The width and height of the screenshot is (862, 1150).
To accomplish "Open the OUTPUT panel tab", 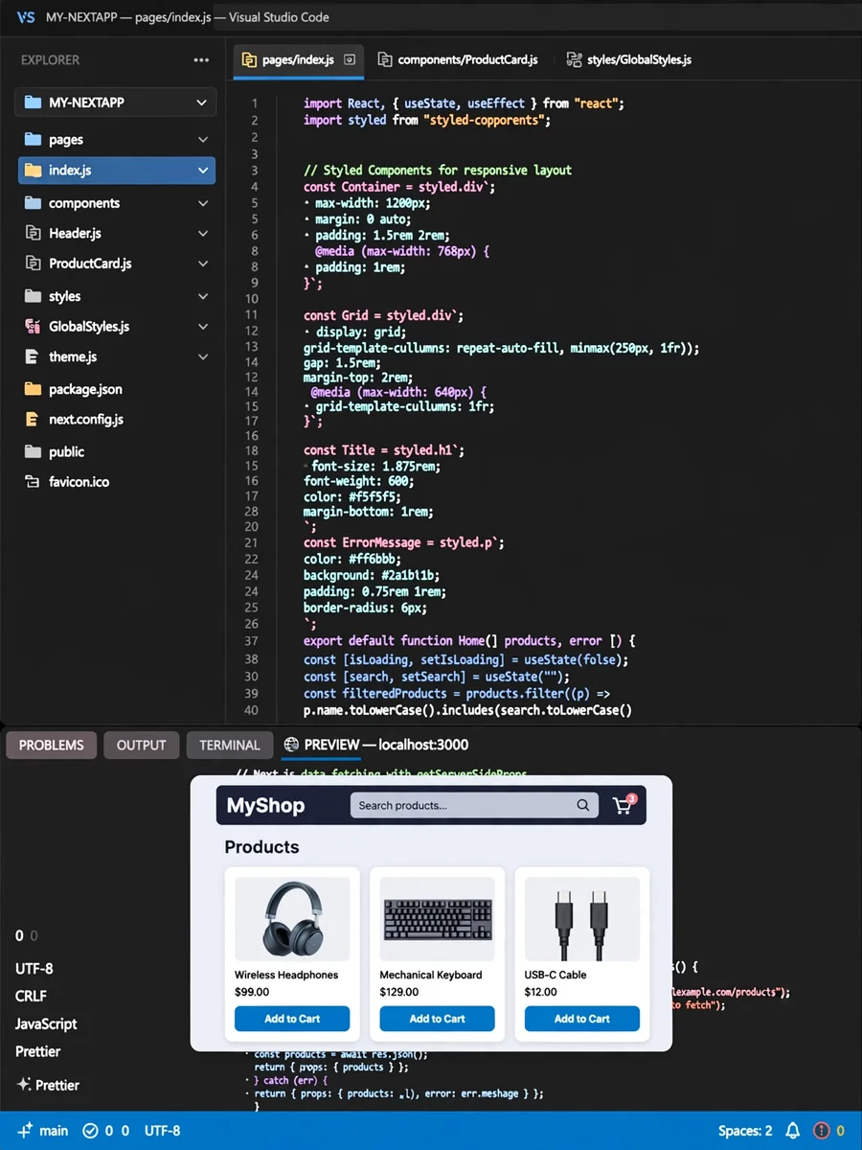I will [141, 745].
